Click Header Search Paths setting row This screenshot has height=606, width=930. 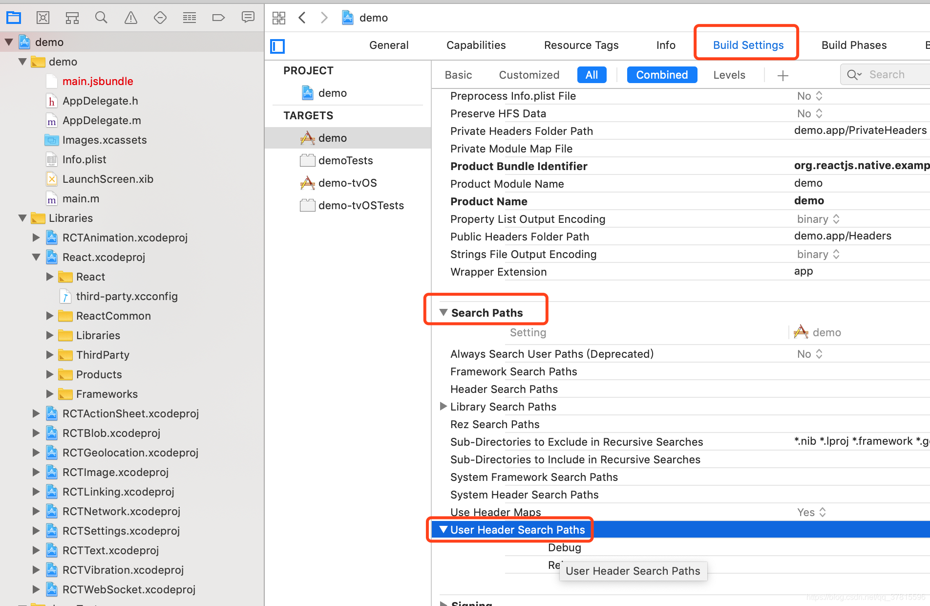coord(504,389)
